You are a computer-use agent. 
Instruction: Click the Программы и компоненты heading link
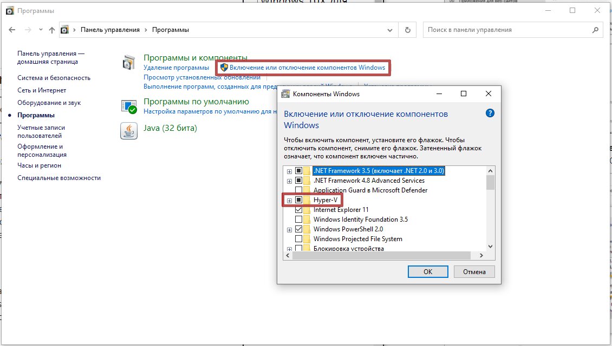pyautogui.click(x=196, y=58)
